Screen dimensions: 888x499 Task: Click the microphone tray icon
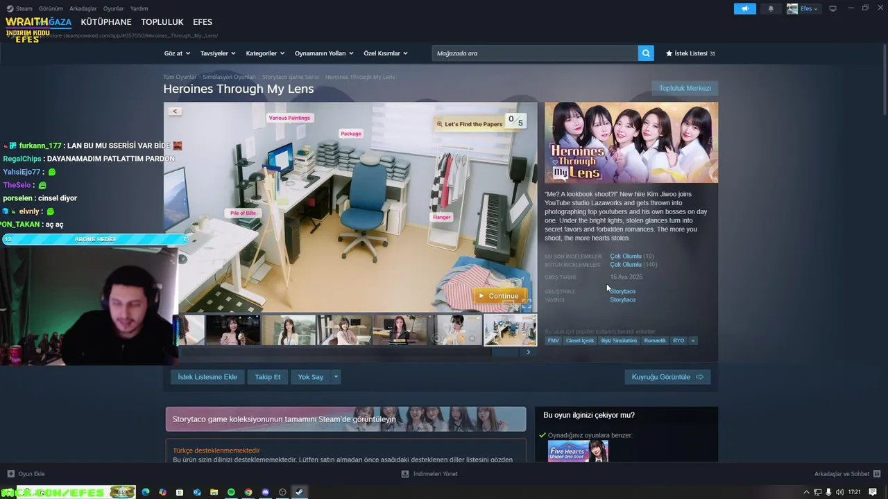(828, 492)
